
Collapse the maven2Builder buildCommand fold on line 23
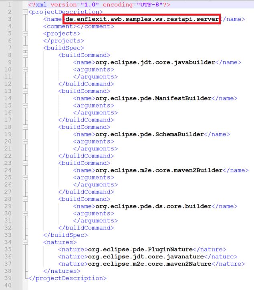(26, 163)
